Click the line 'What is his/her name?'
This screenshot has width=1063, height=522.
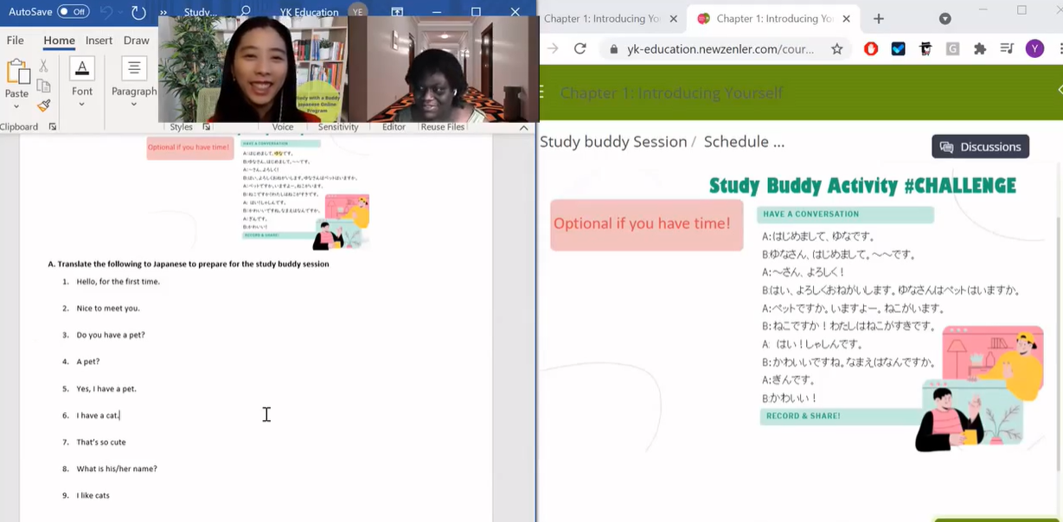(x=117, y=469)
